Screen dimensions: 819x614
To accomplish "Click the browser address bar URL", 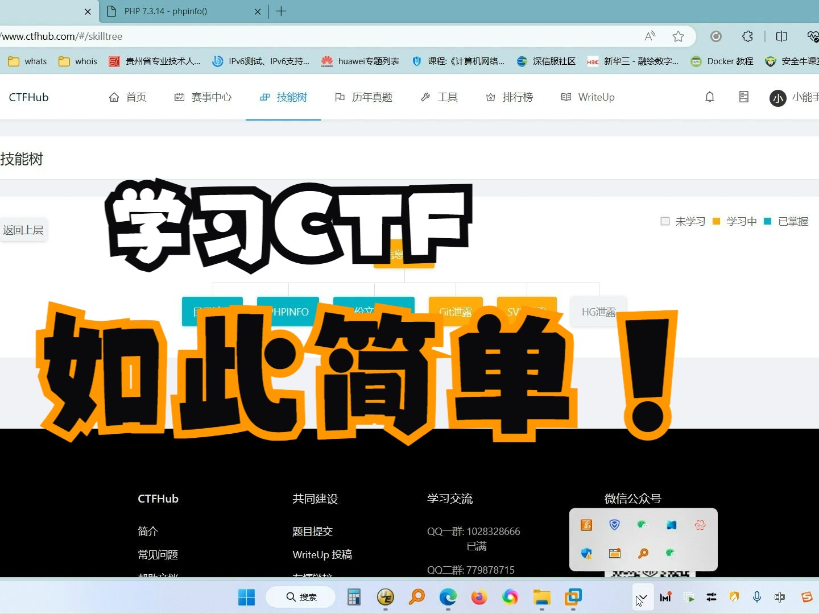I will (x=61, y=36).
